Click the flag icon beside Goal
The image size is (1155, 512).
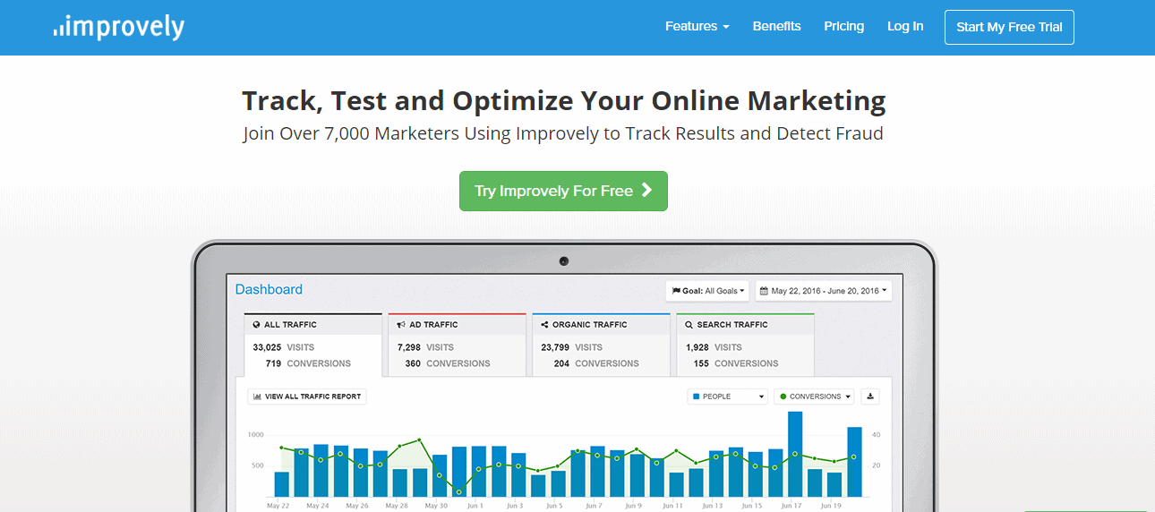(676, 291)
